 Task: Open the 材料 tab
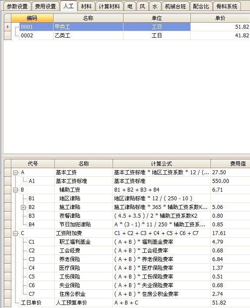point(86,6)
